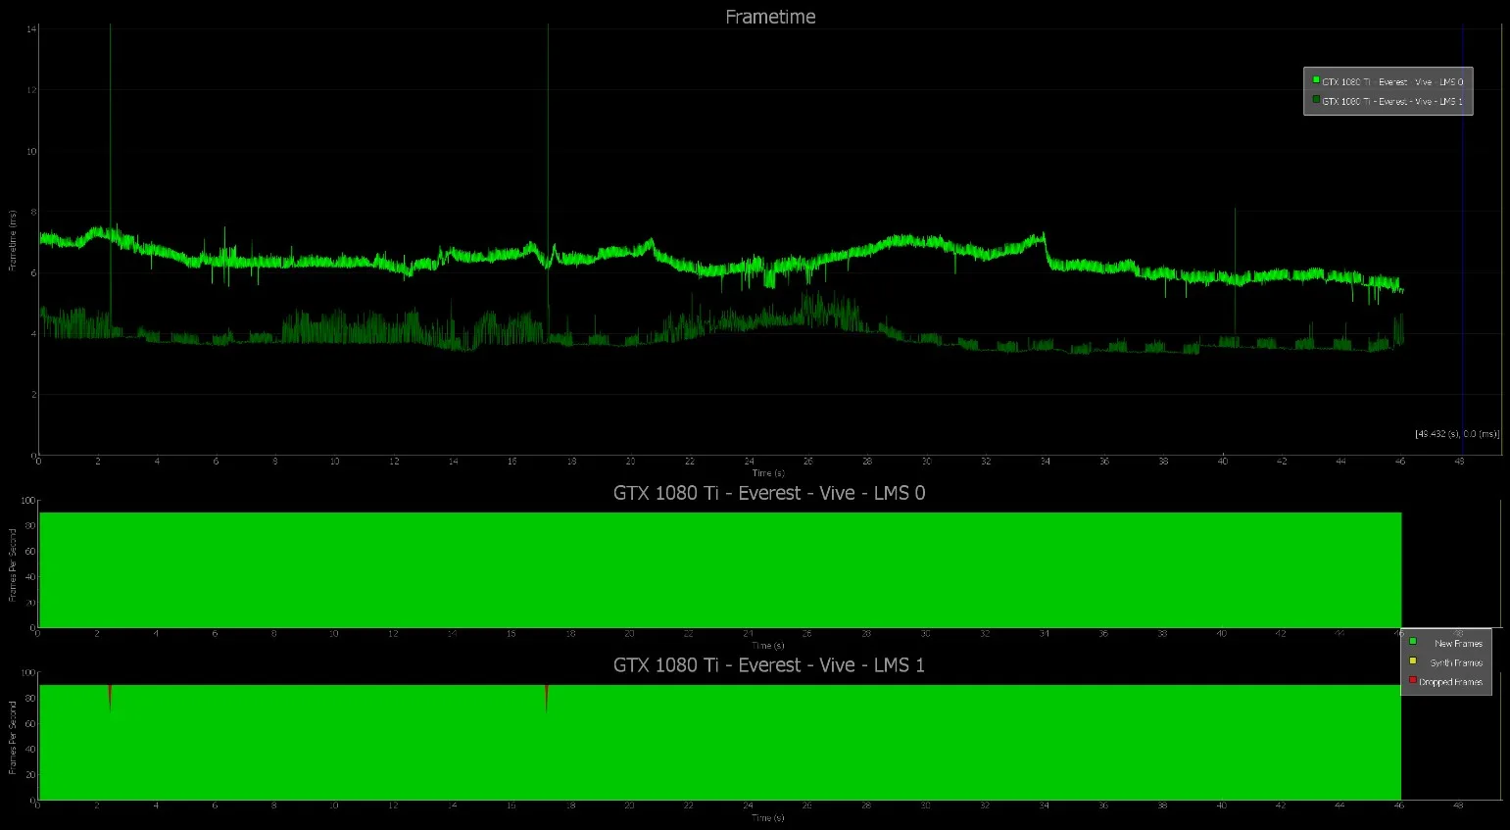Click the blue vertical cursor line in Frametime chart
The width and height of the screenshot is (1510, 830).
(1462, 240)
